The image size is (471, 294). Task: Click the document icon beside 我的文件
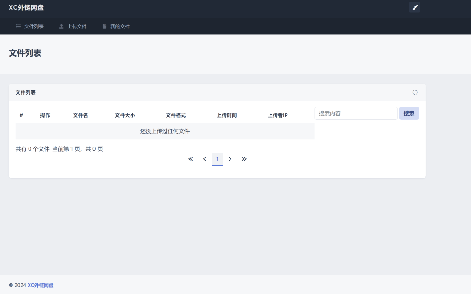pyautogui.click(x=104, y=26)
